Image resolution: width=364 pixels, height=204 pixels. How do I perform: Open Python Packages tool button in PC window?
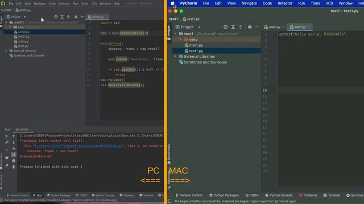(59, 195)
